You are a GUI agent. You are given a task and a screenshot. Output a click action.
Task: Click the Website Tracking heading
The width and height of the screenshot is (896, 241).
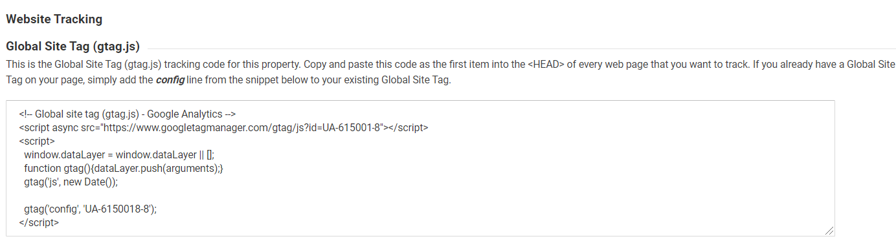pos(54,19)
